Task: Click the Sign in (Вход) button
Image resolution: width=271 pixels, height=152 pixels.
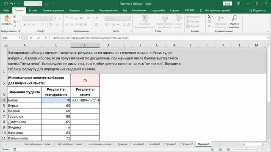Action: coord(227,4)
